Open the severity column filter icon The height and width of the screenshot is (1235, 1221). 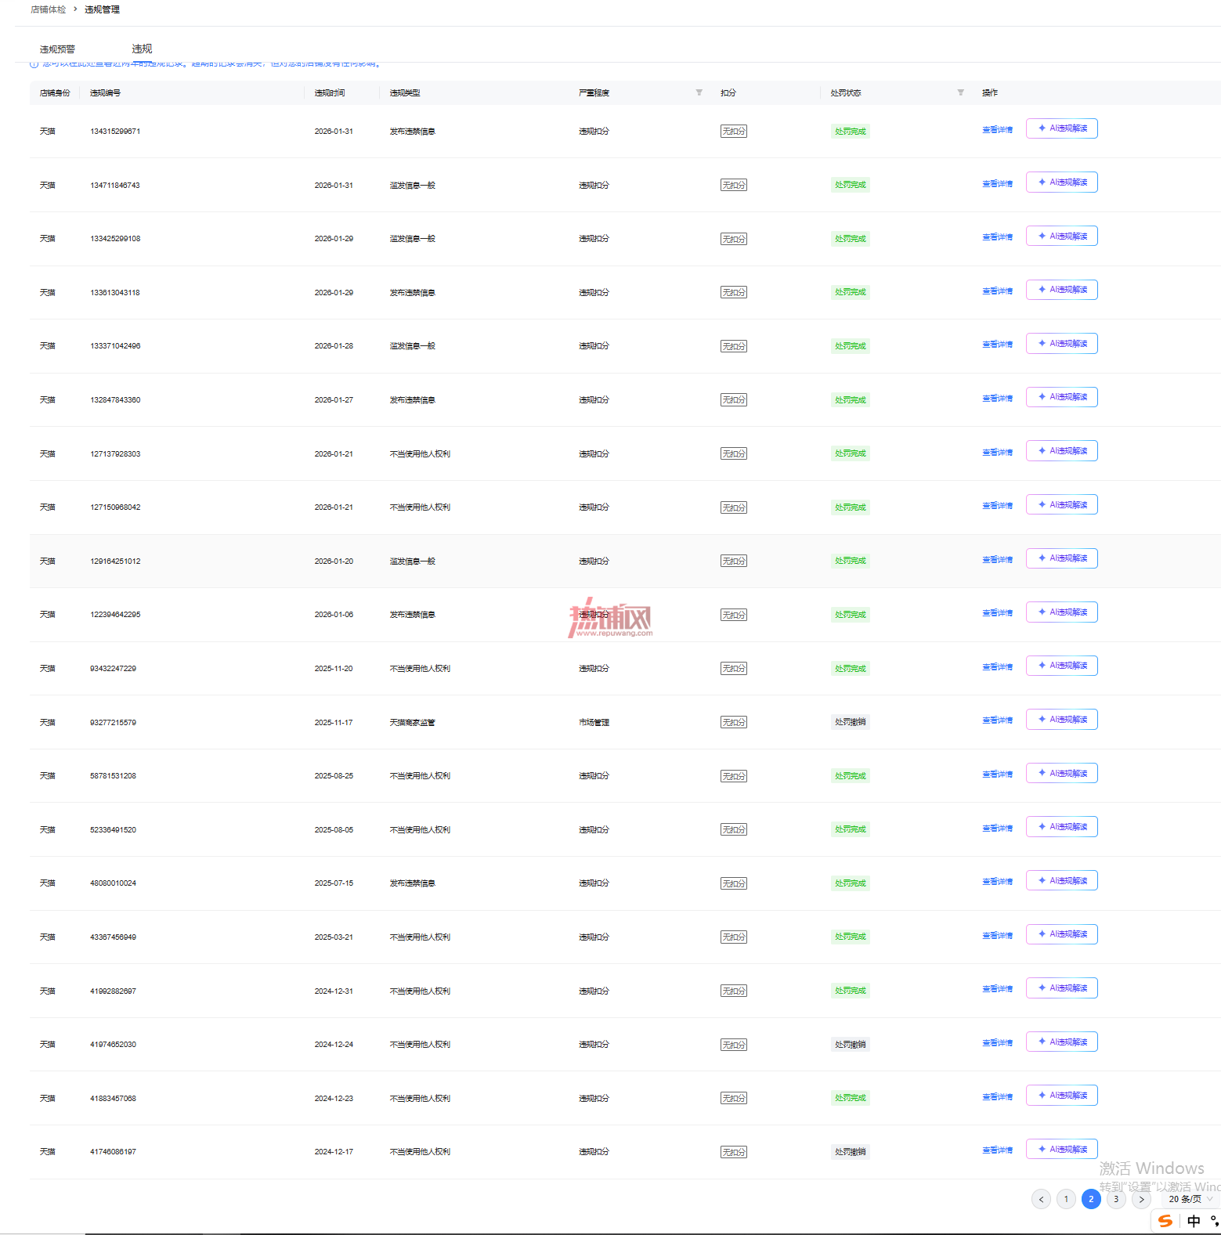coord(699,92)
